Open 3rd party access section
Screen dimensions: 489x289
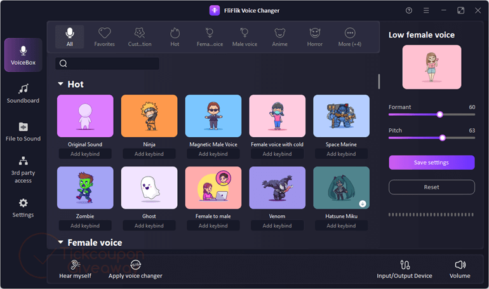[23, 170]
